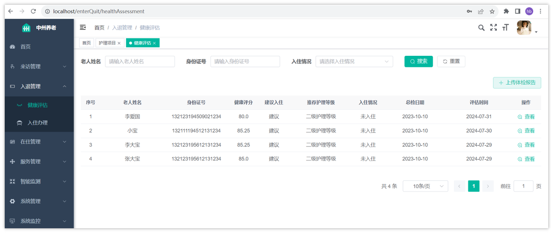Focus the 老人姓名 input field
553x233 pixels.
point(140,61)
